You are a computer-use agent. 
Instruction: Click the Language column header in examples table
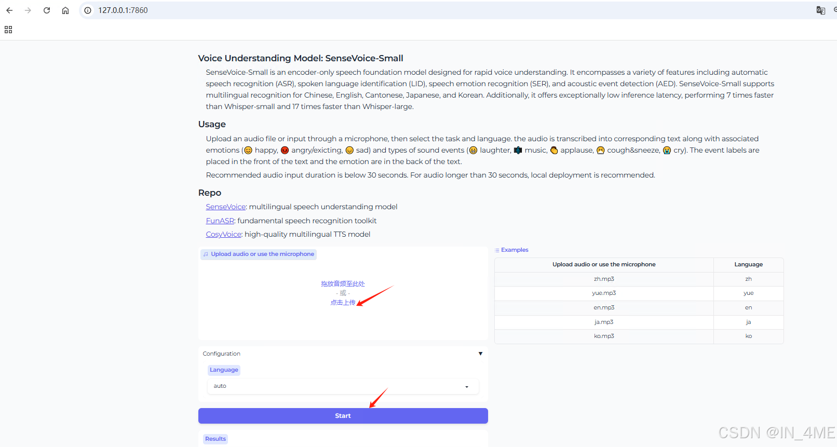748,265
